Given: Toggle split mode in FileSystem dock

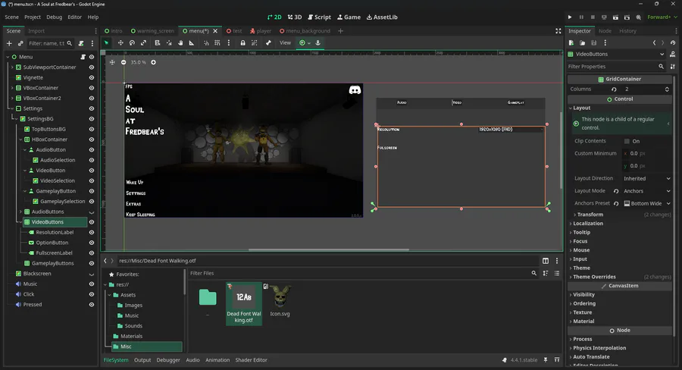Looking at the screenshot, I should (x=546, y=261).
